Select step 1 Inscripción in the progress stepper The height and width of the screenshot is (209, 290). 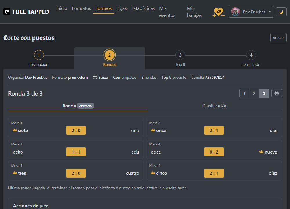point(39,58)
